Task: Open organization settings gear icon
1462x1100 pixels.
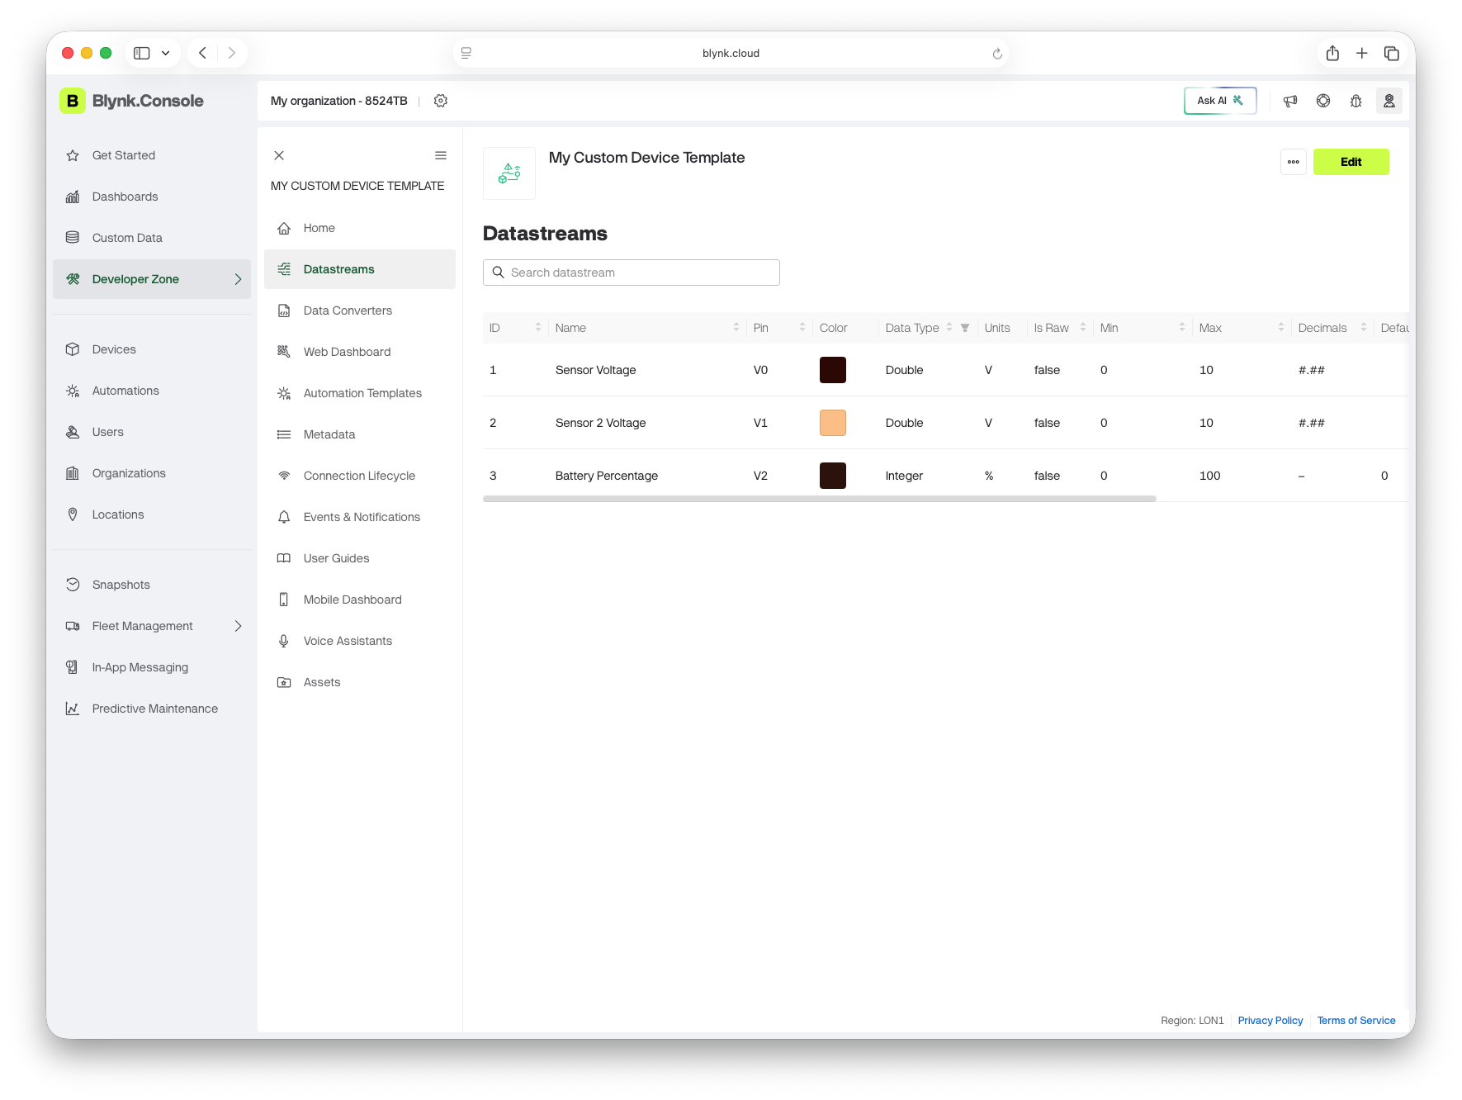Action: tap(441, 101)
